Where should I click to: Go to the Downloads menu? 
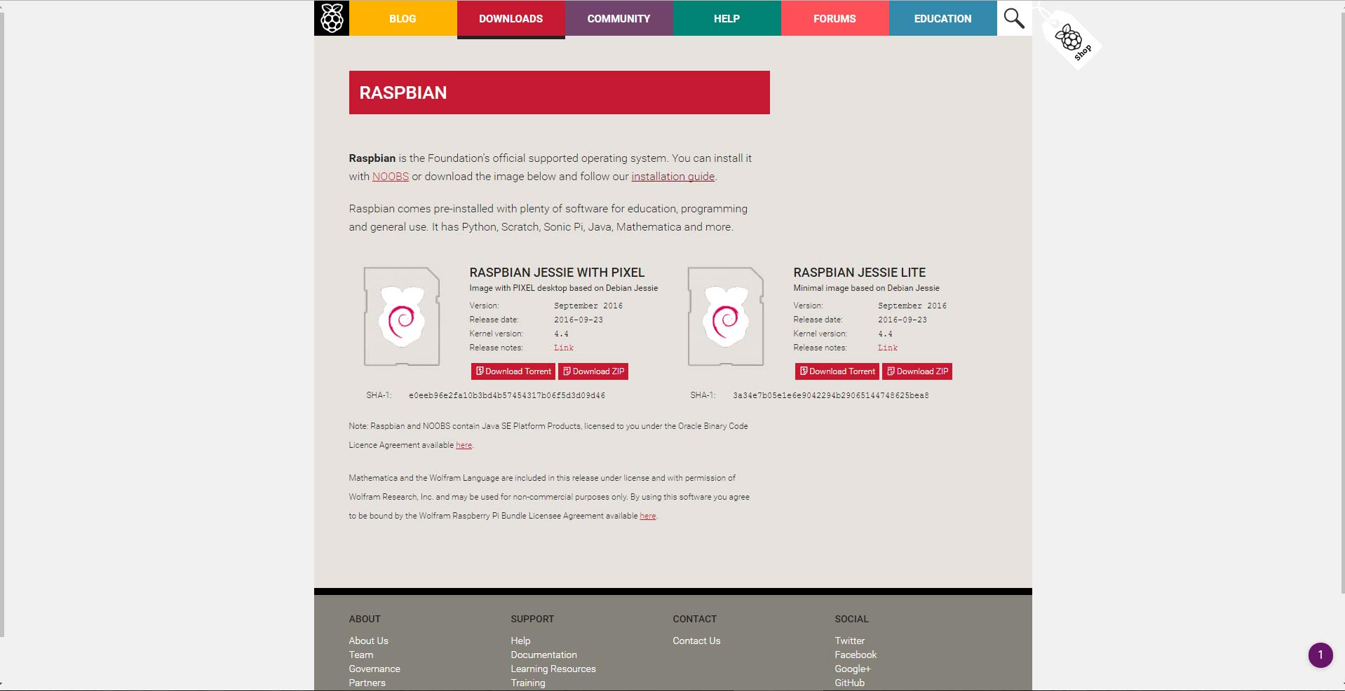[x=511, y=18]
